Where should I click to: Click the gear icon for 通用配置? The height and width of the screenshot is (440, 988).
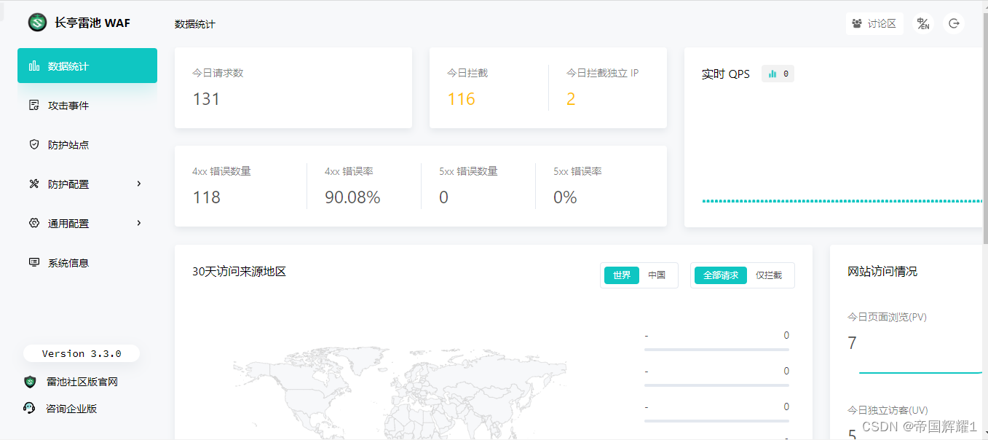(x=34, y=223)
